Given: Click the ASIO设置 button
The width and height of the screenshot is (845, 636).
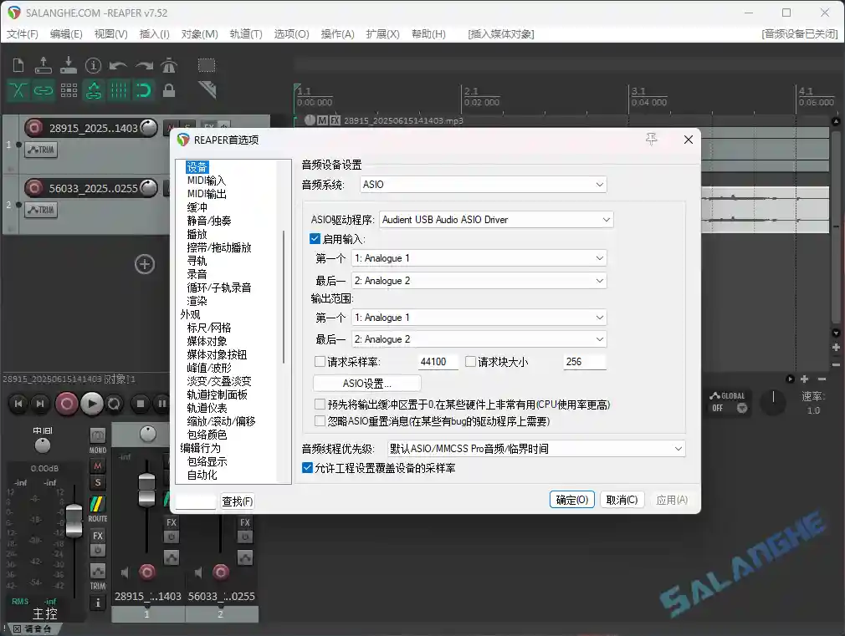Looking at the screenshot, I should (x=366, y=383).
